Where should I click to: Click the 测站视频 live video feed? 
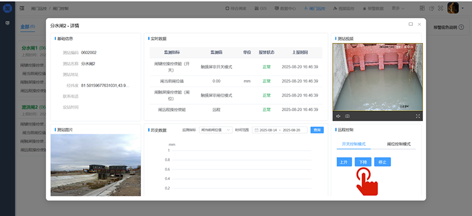(x=378, y=77)
